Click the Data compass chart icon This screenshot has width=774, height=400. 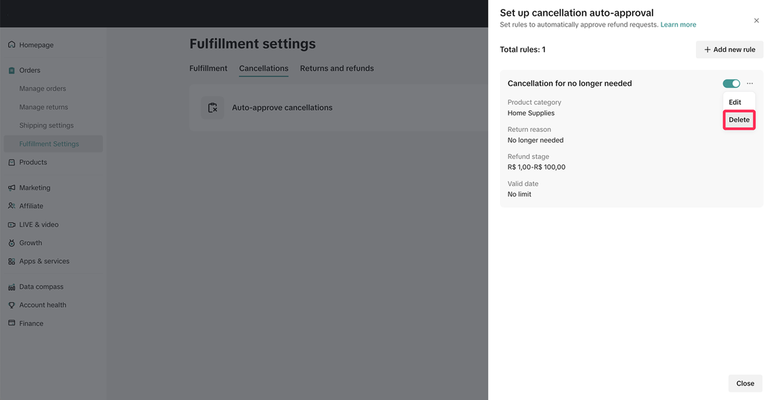point(11,287)
